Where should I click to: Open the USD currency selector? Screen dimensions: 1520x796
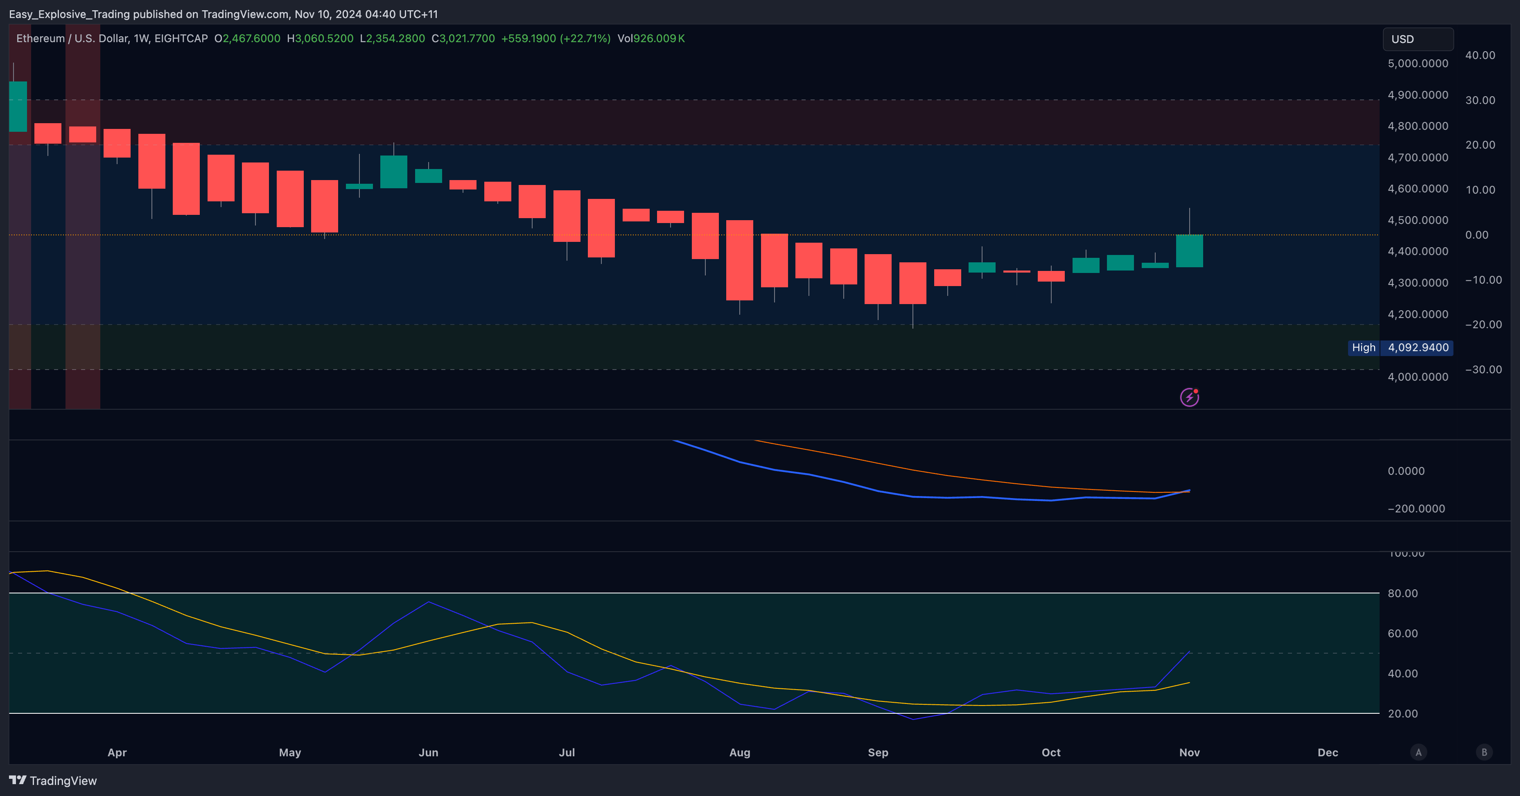(x=1418, y=39)
